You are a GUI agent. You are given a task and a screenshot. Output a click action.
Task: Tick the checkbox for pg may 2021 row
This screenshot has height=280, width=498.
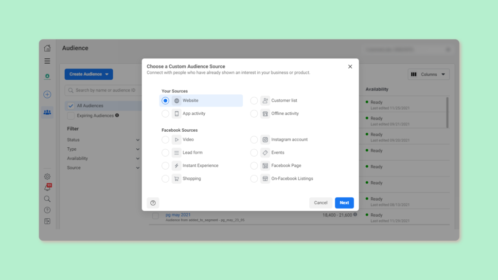click(155, 216)
